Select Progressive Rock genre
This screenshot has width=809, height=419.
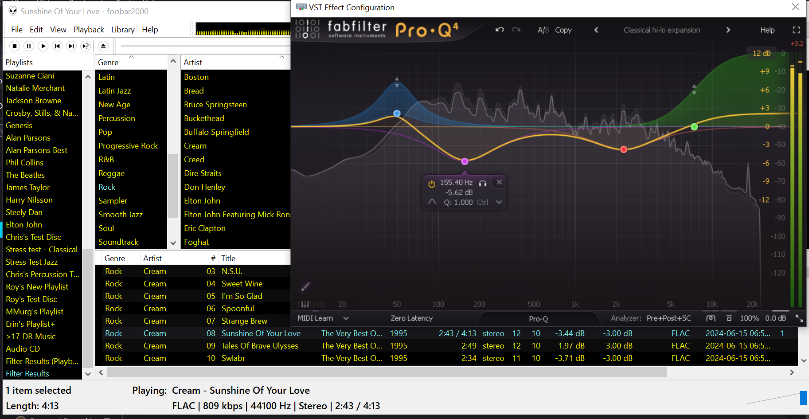[128, 146]
